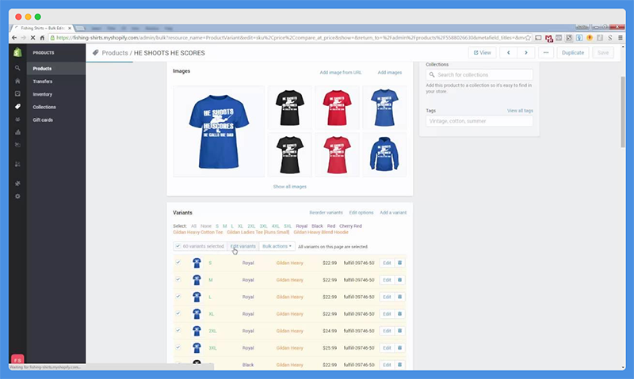Click Products breadcrumb link
Viewport: 634px width, 379px height.
(115, 53)
